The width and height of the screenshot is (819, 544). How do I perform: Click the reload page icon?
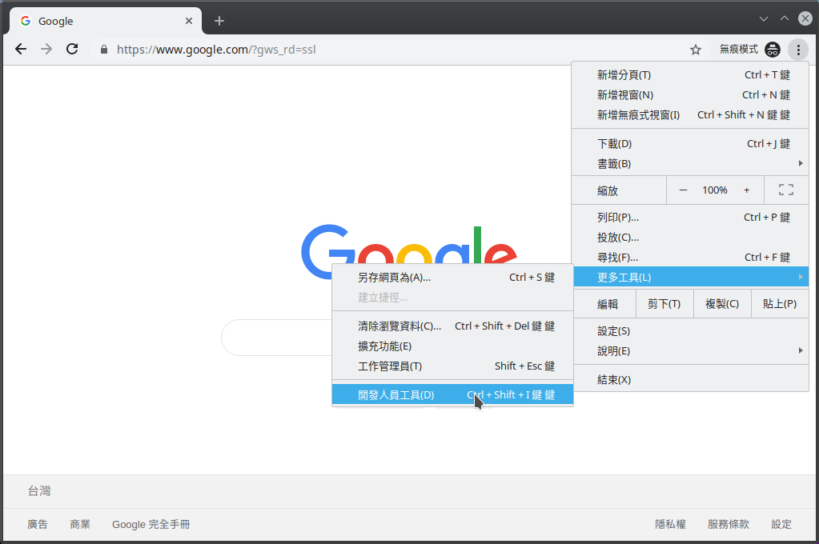click(x=72, y=50)
